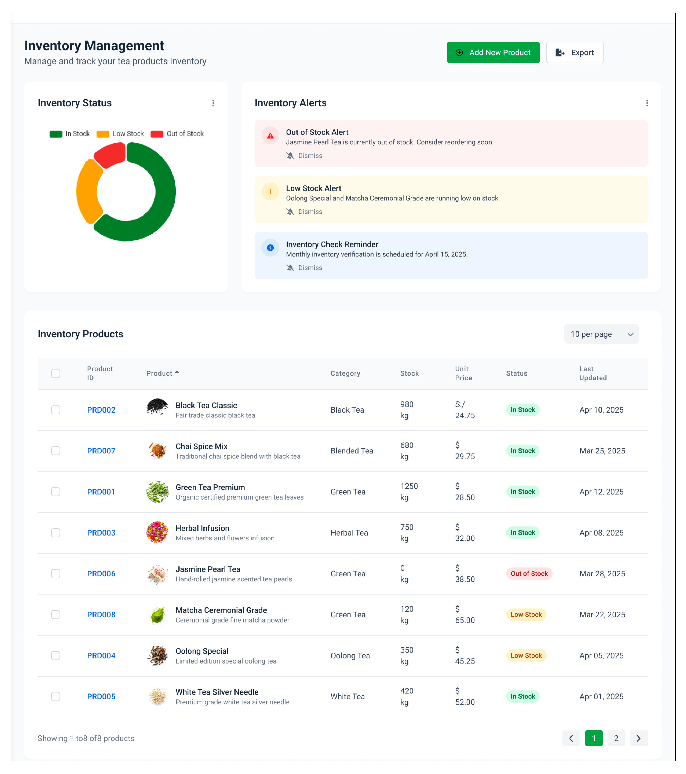Check the Black Tea Classic row checkbox
Screen dimensions: 686x774
[56, 410]
